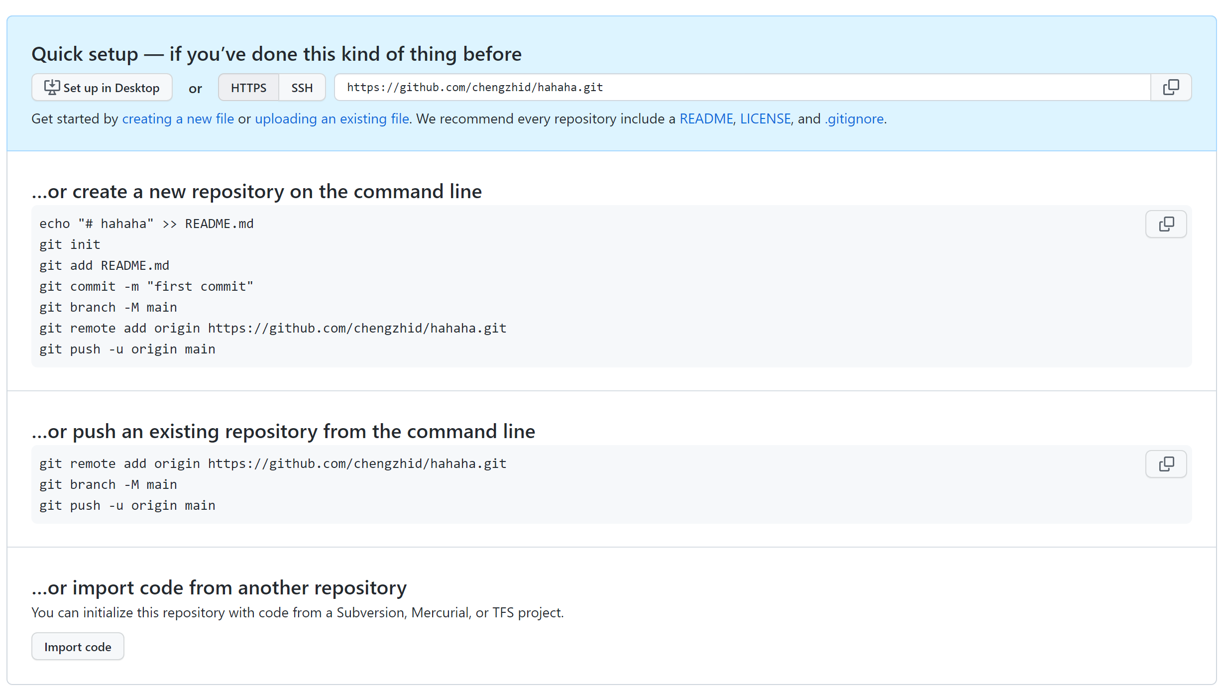Image resolution: width=1222 pixels, height=689 pixels.
Task: Click the git commit -m "first commit" line
Action: coord(146,287)
